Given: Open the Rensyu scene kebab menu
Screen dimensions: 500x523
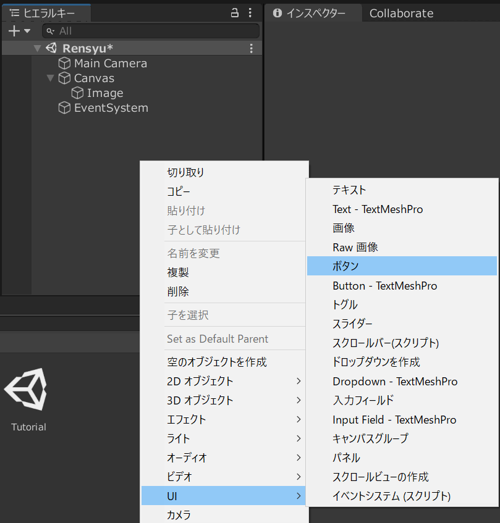Looking at the screenshot, I should [x=251, y=48].
